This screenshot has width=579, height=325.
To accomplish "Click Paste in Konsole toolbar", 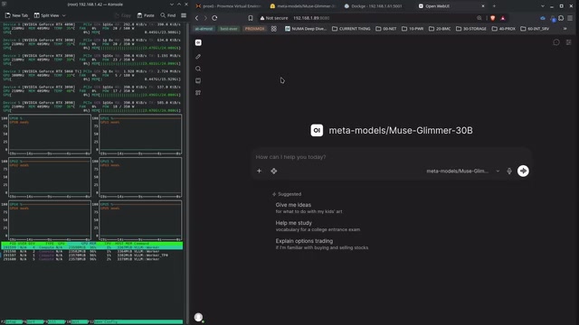I will tap(146, 15).
